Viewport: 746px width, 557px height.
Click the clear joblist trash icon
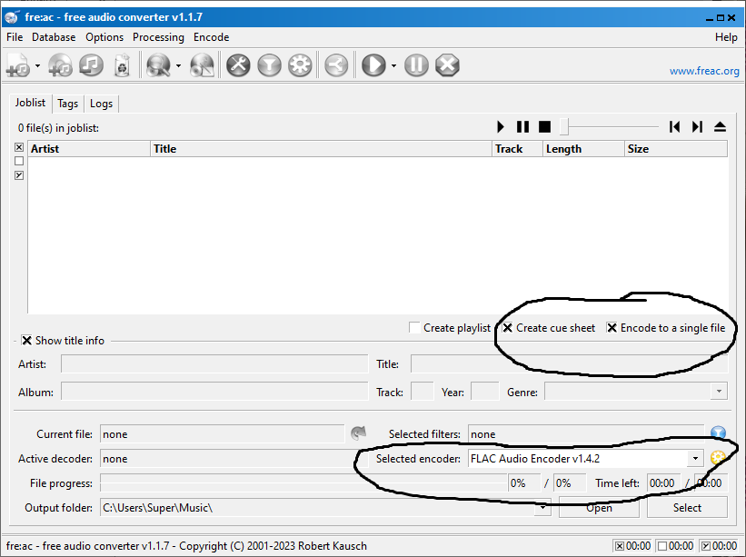click(x=123, y=65)
